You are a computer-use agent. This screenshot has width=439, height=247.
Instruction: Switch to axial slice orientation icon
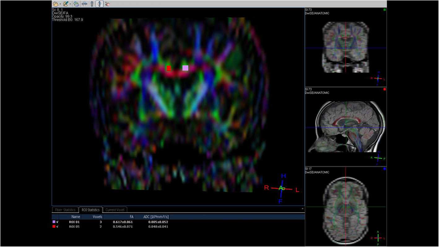pos(84,4)
